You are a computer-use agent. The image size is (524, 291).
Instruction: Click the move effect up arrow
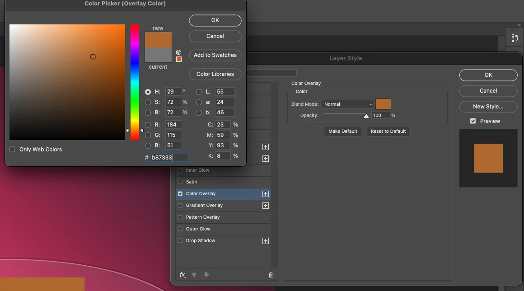[x=194, y=275]
